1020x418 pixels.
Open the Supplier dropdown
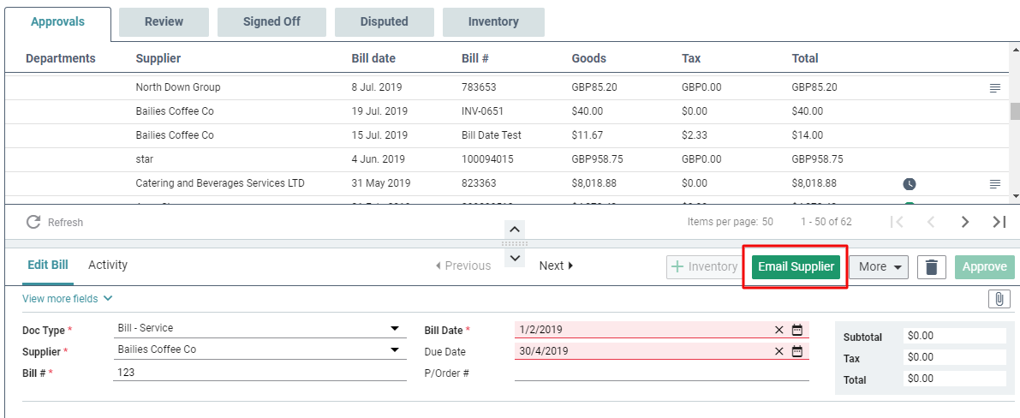395,349
